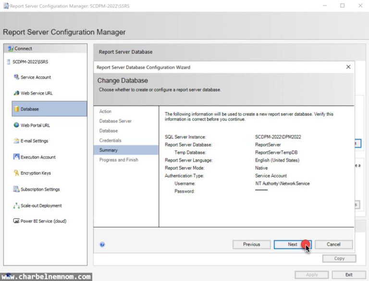The width and height of the screenshot is (369, 281).
Task: Click the SCDPM-2022\SSRS server icon
Action: pyautogui.click(x=9, y=62)
